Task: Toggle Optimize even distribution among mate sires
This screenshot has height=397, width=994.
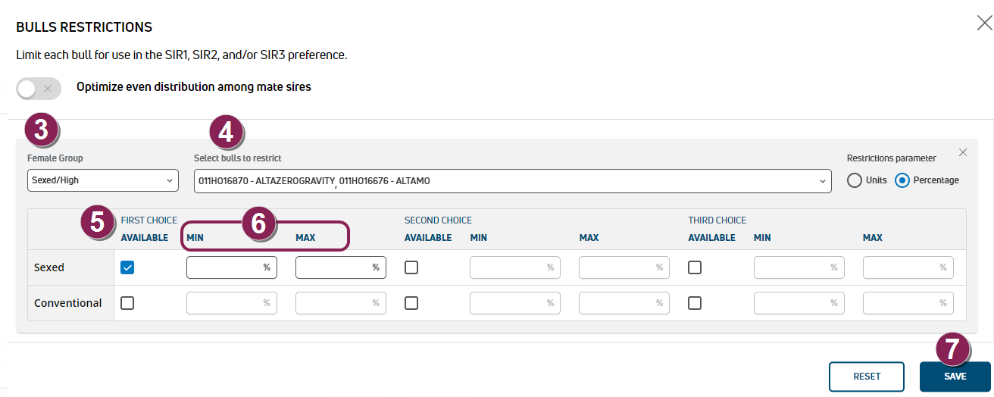Action: 39,89
